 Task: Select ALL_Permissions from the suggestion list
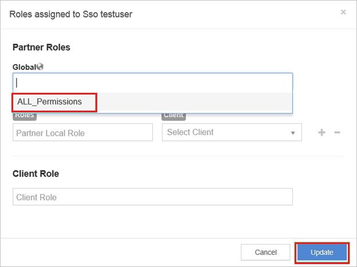tap(50, 102)
